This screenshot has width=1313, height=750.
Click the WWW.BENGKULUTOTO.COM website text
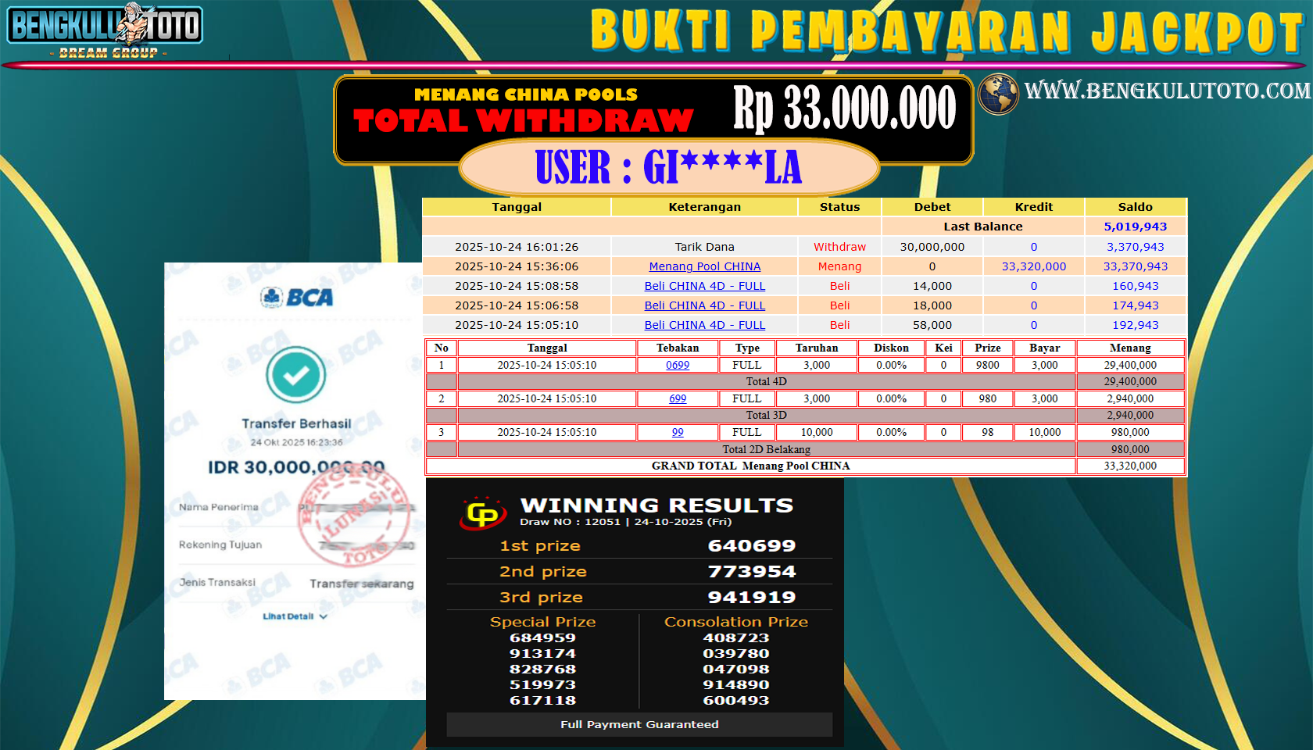tap(1167, 91)
